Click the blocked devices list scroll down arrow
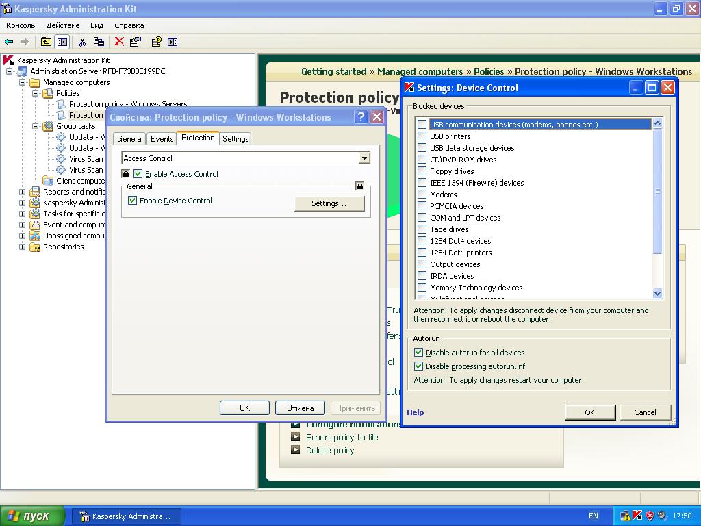Image resolution: width=701 pixels, height=526 pixels. 657,293
